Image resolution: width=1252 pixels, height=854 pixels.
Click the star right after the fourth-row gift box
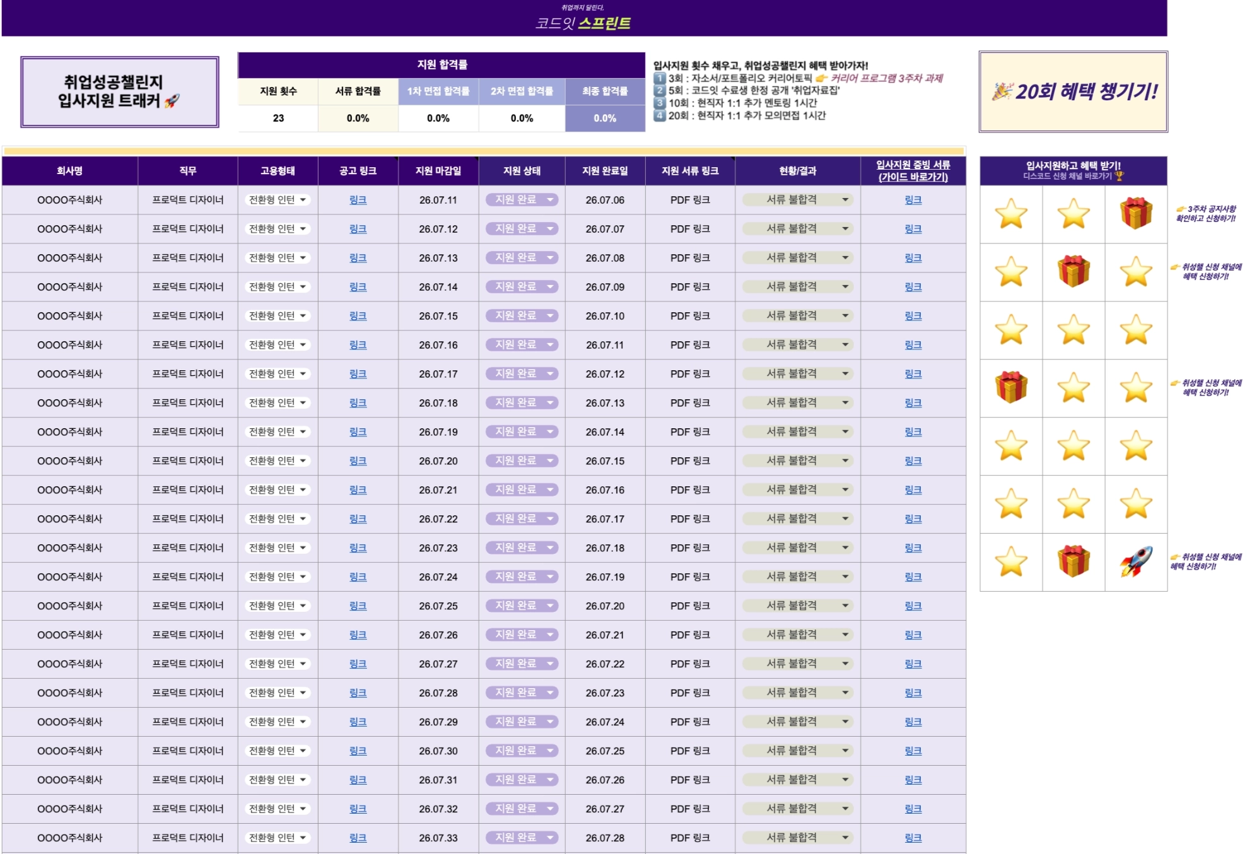1074,387
